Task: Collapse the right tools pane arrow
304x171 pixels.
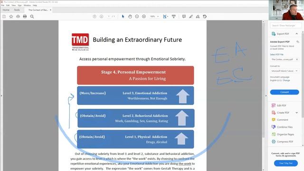Action: point(266,96)
